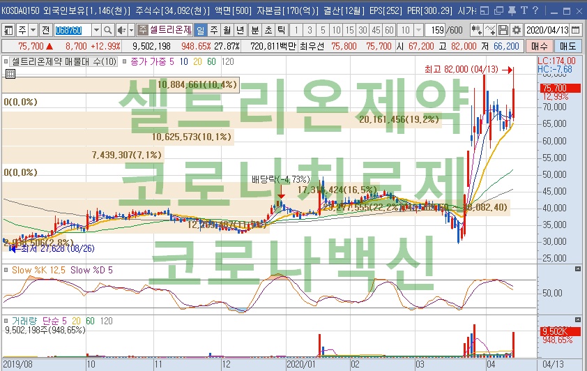
Task: Select the 1 interval button
Action: click(296, 30)
